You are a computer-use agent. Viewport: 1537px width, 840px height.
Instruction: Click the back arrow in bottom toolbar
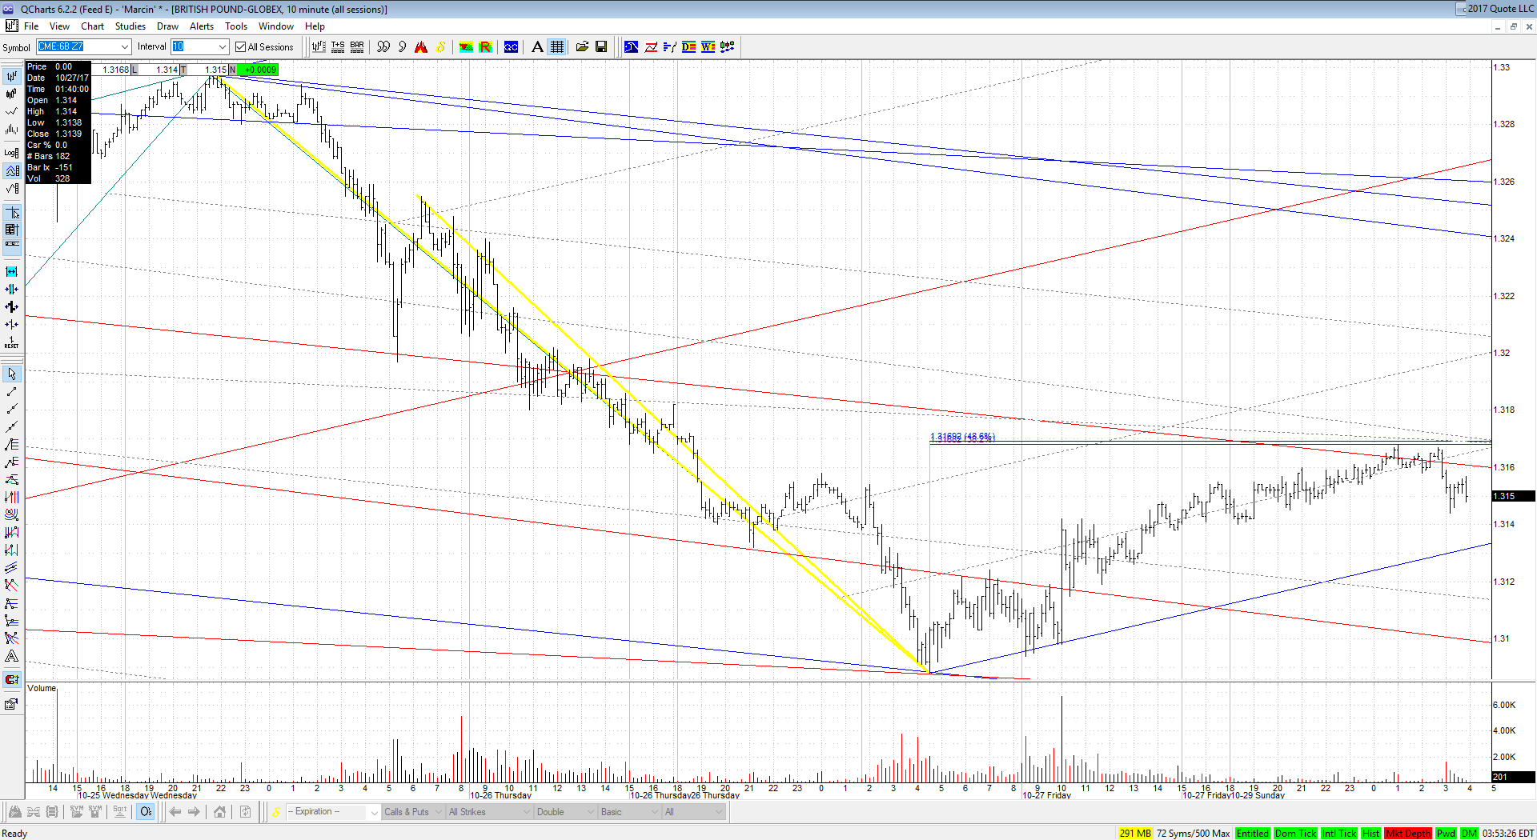pos(175,812)
